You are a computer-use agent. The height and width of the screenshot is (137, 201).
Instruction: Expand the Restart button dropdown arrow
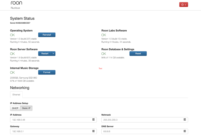[x=54, y=53]
